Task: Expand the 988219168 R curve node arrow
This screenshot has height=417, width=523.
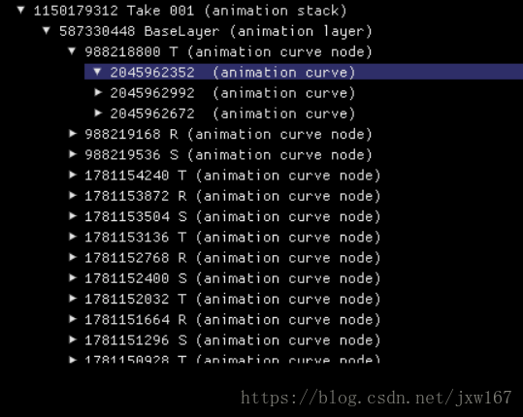Action: [73, 134]
